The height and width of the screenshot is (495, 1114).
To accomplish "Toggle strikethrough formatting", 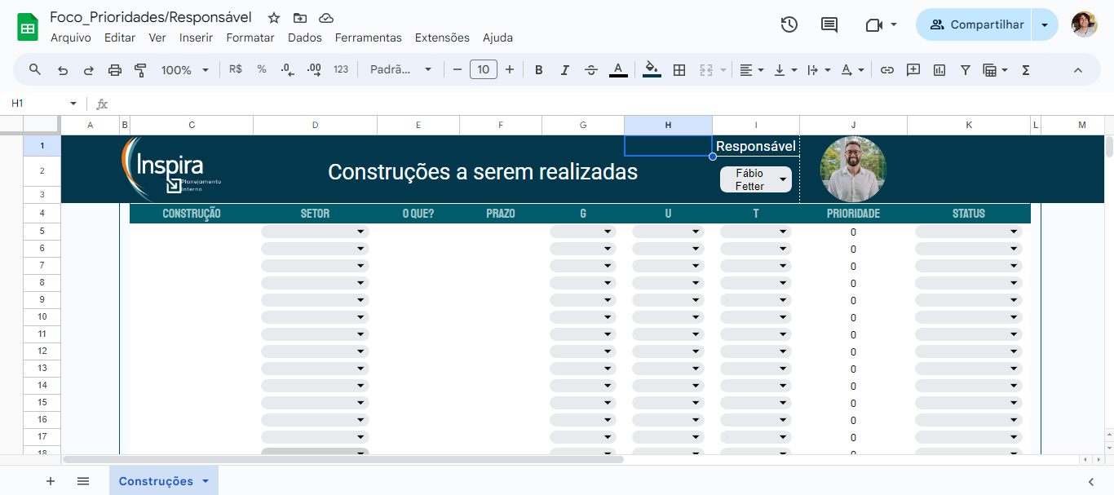I will tap(591, 70).
